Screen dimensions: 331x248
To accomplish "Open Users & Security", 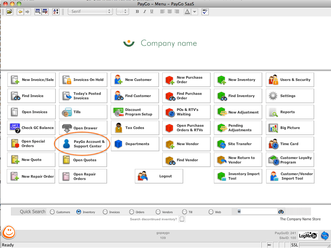I will pyautogui.click(x=290, y=80).
